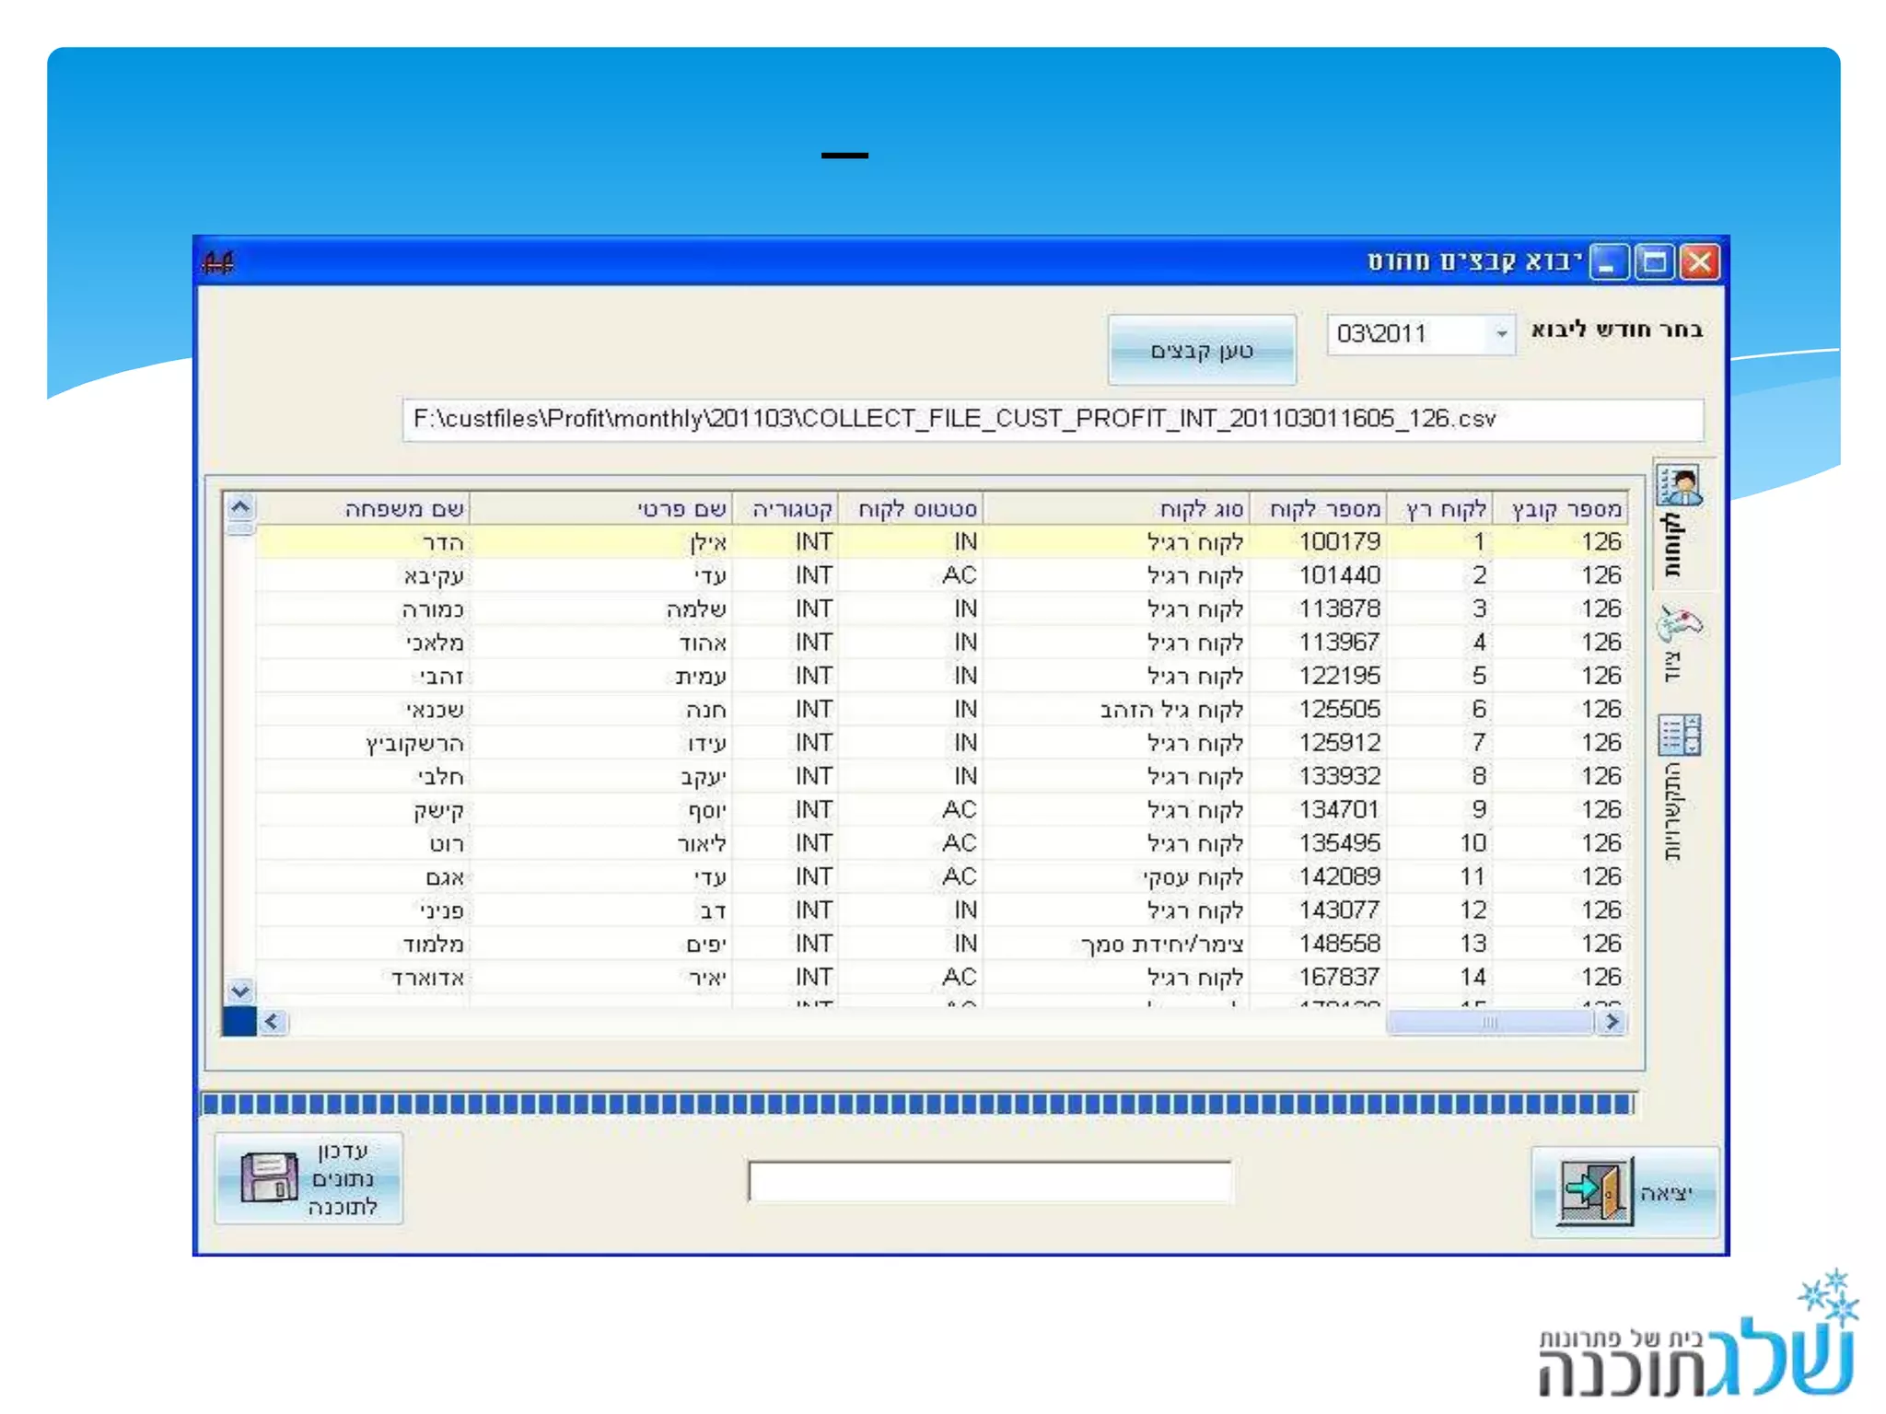Viewport: 1886px width, 1414px height.
Task: Click the app icon in the title bar
Action: [x=218, y=263]
